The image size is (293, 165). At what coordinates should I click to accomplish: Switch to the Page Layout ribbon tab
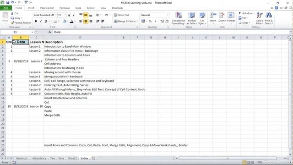pos(47,8)
